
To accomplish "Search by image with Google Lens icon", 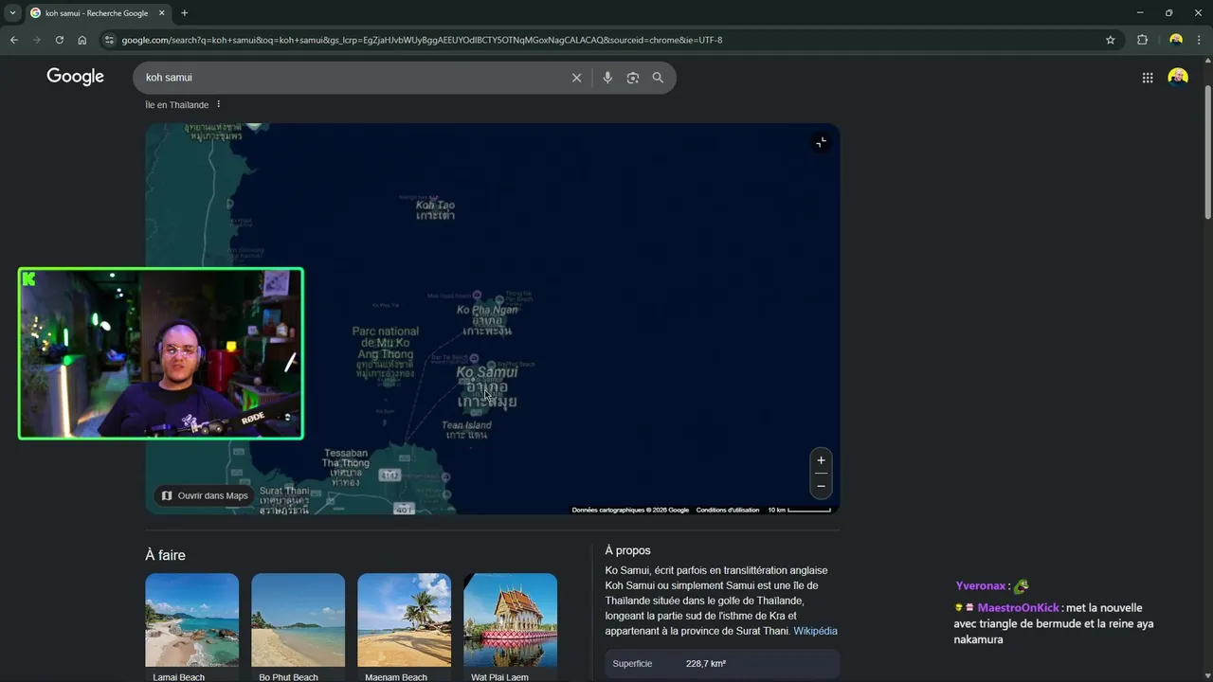I will click(x=633, y=78).
